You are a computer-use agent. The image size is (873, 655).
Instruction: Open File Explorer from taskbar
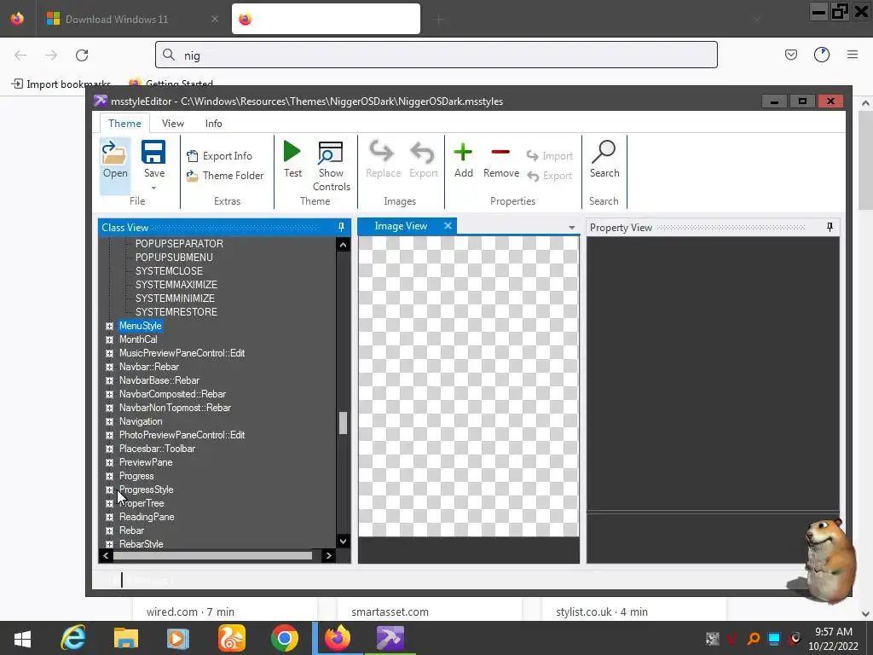126,638
